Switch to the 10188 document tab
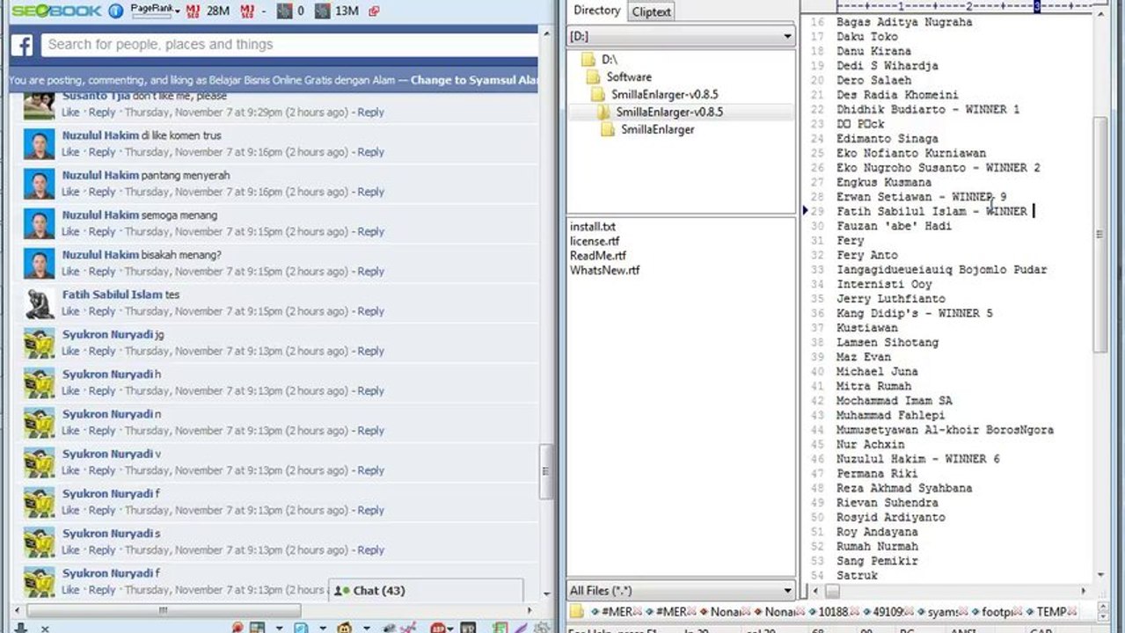Viewport: 1125px width, 633px height. point(830,612)
